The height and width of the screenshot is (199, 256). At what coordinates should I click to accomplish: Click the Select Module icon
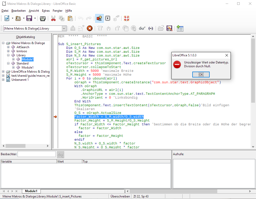tap(116, 18)
